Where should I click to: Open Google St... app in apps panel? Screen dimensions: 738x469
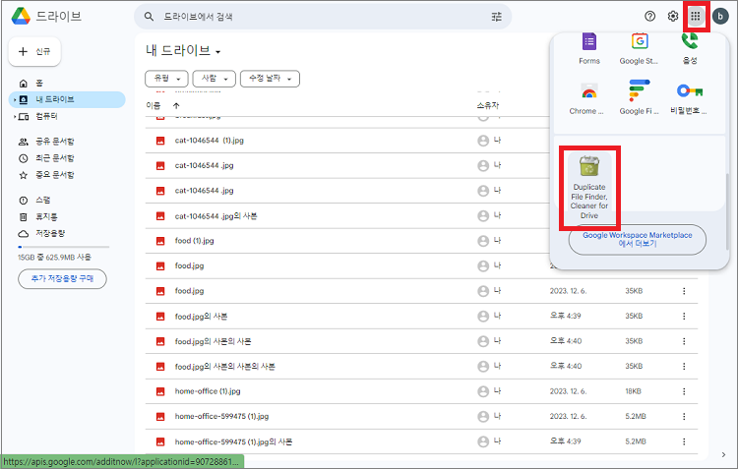[639, 49]
